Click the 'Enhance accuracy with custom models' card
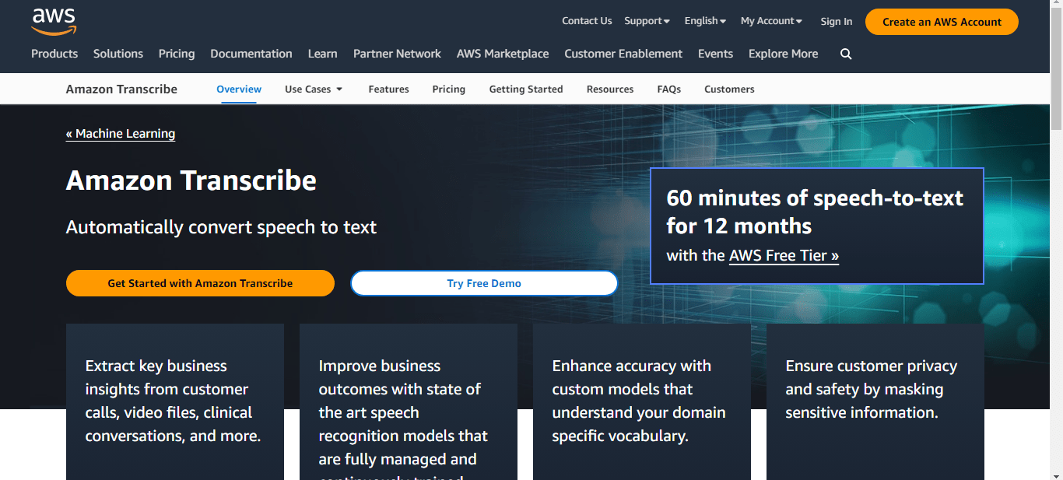 point(642,401)
